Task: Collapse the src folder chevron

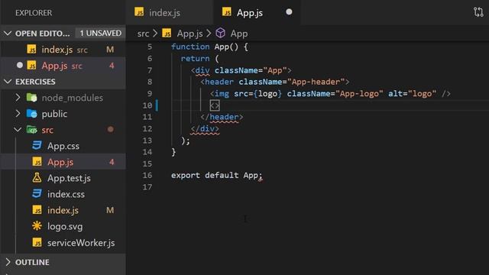Action: point(18,130)
